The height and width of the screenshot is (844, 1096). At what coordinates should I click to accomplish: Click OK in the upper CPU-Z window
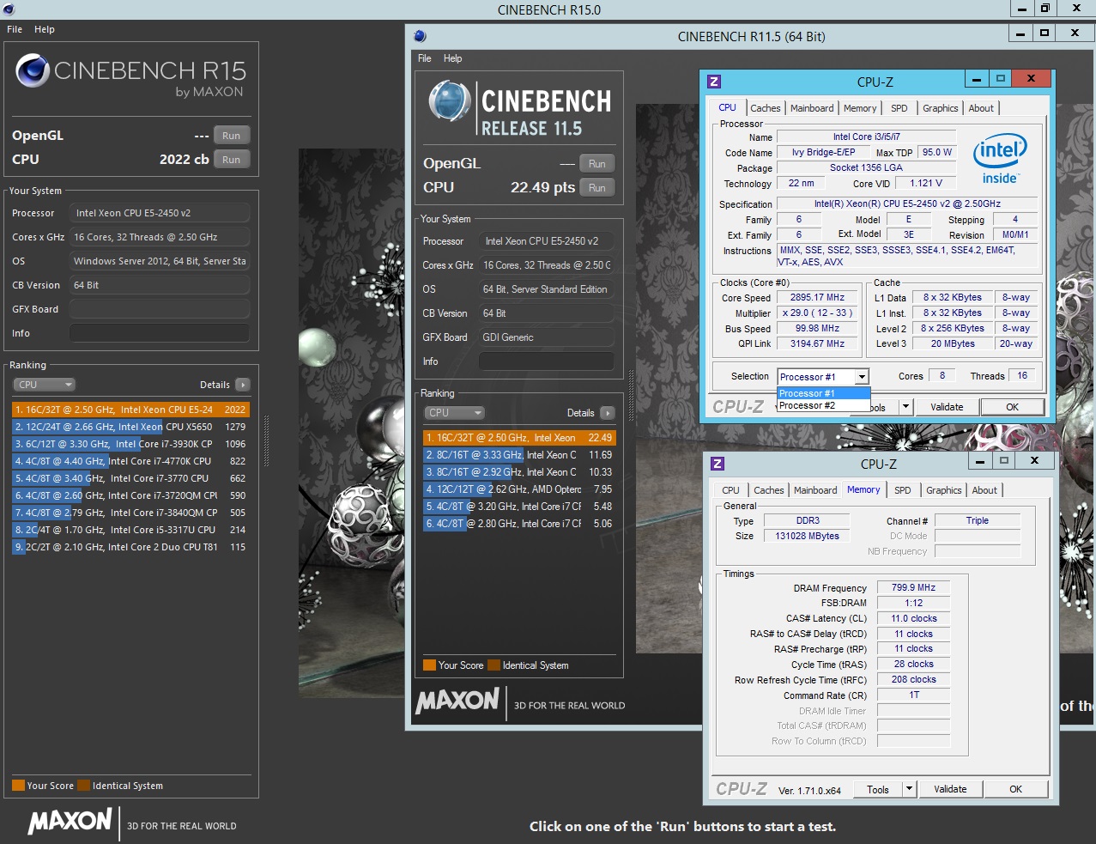pos(1013,407)
